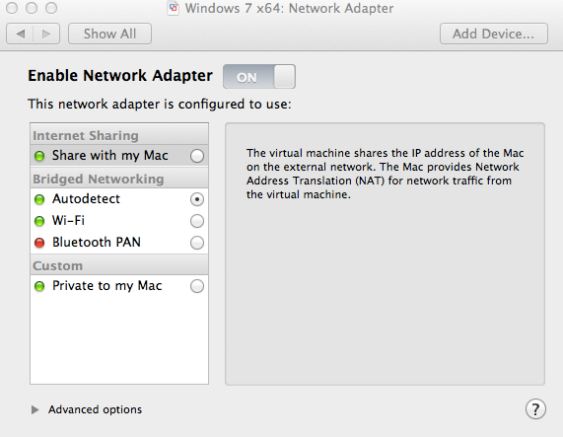Select the Bluetooth PAN radio button

(x=197, y=243)
